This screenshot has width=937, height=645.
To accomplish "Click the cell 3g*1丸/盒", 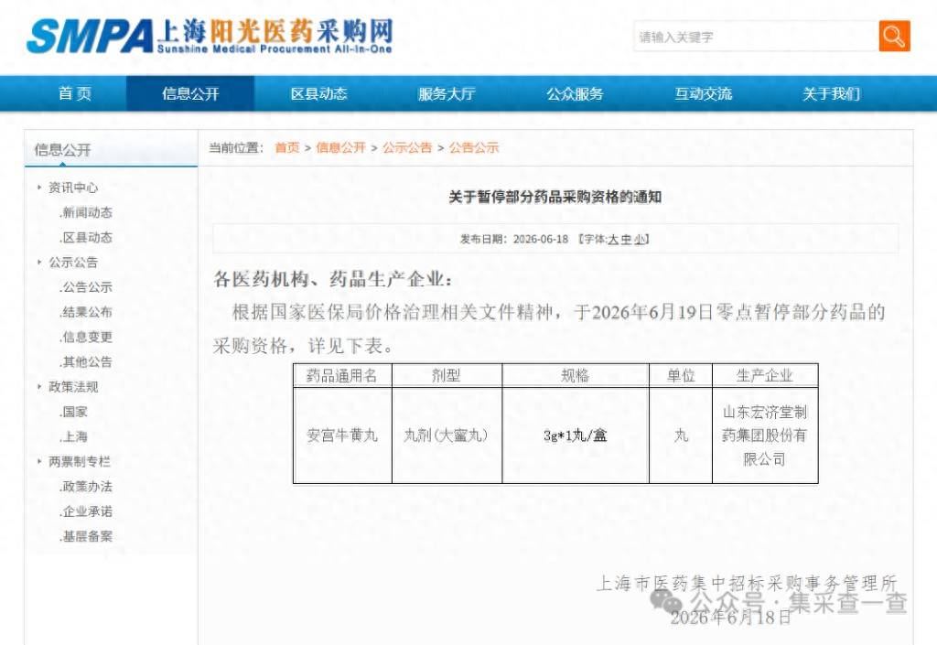I will coord(575,435).
